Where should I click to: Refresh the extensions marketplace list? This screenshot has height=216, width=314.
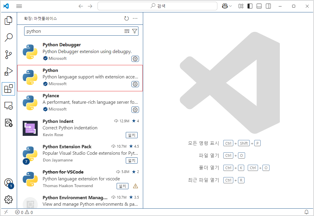127,19
